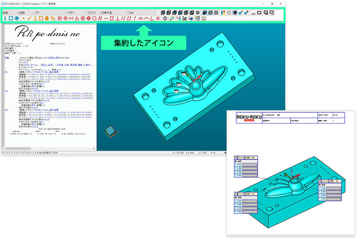Select the 起動 command in edit window
360x240 pixels.
point(7,58)
